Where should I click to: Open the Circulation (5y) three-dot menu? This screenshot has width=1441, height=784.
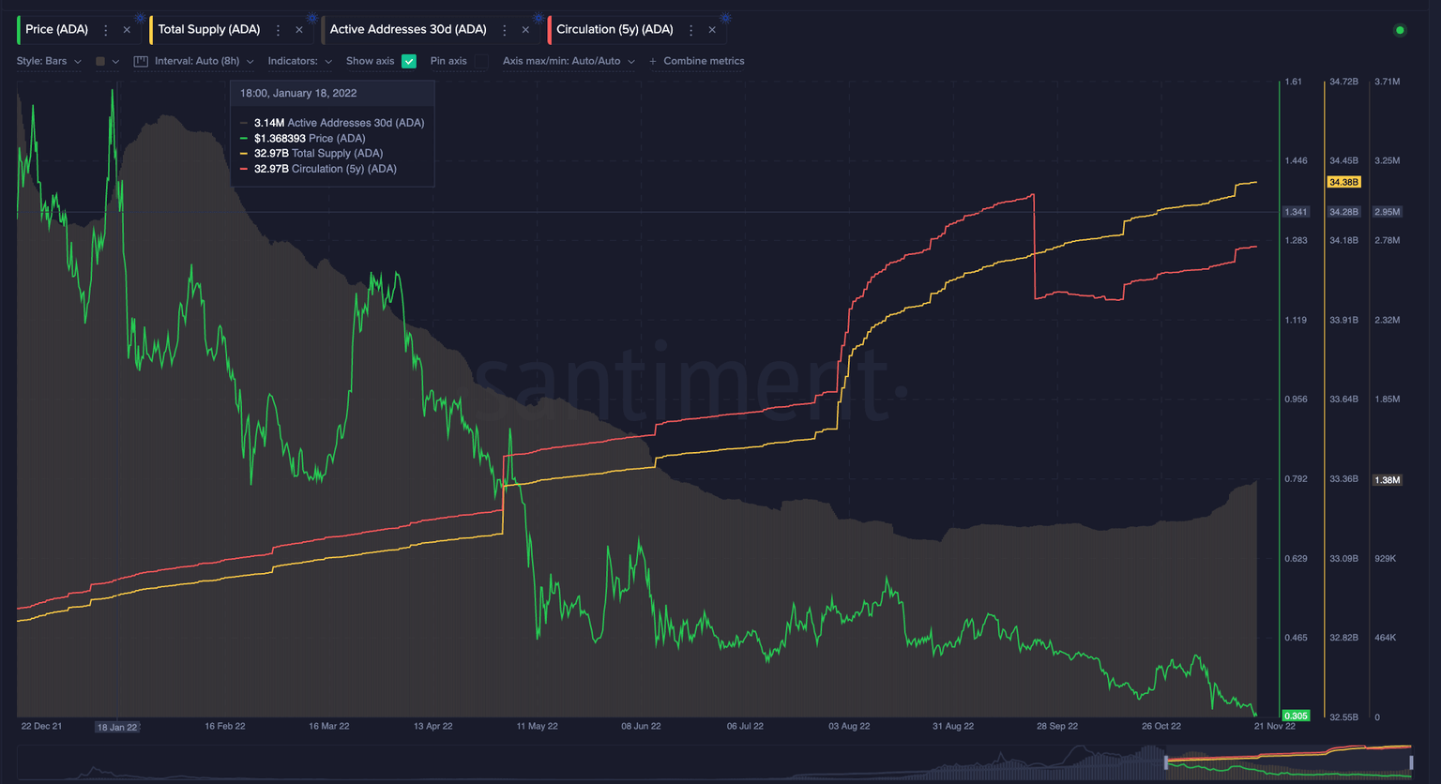tap(690, 29)
